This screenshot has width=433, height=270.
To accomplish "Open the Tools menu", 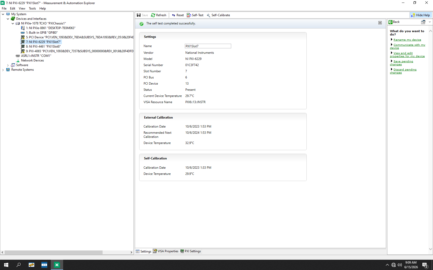I will [32, 8].
